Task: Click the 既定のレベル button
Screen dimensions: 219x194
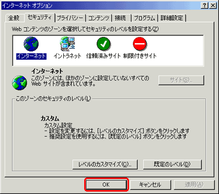Action: click(172, 164)
